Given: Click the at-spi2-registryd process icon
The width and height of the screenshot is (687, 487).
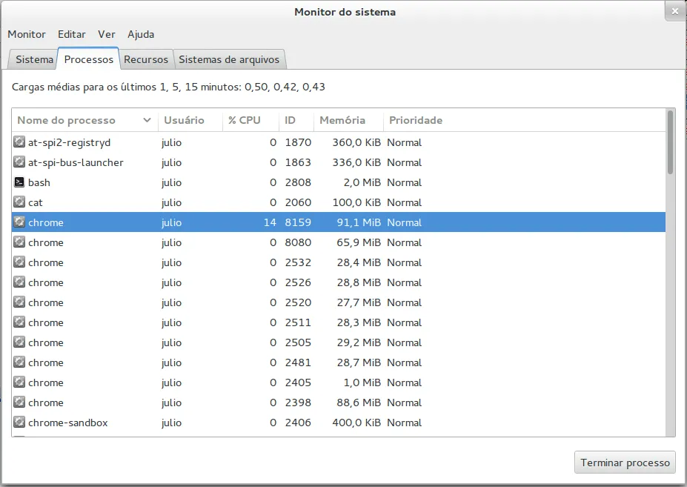Looking at the screenshot, I should click(19, 142).
